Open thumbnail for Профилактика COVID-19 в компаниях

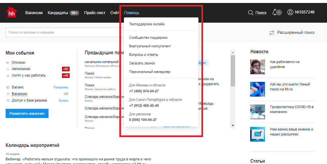tap(257, 112)
